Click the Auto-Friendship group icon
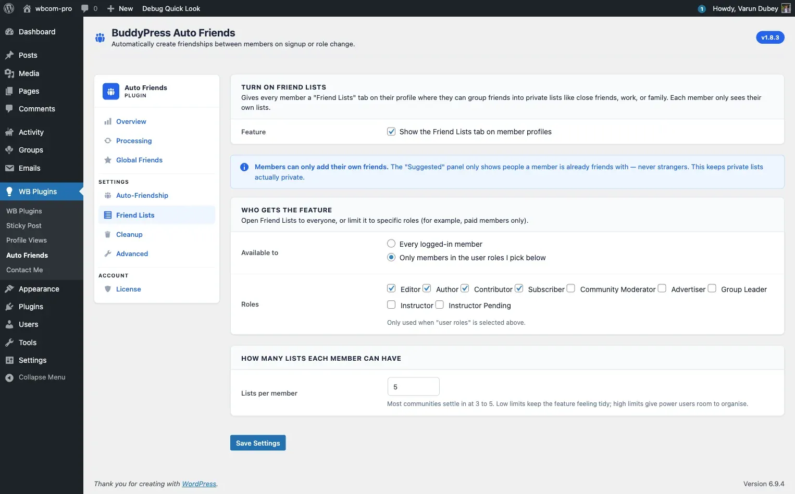The height and width of the screenshot is (494, 795). coord(108,196)
